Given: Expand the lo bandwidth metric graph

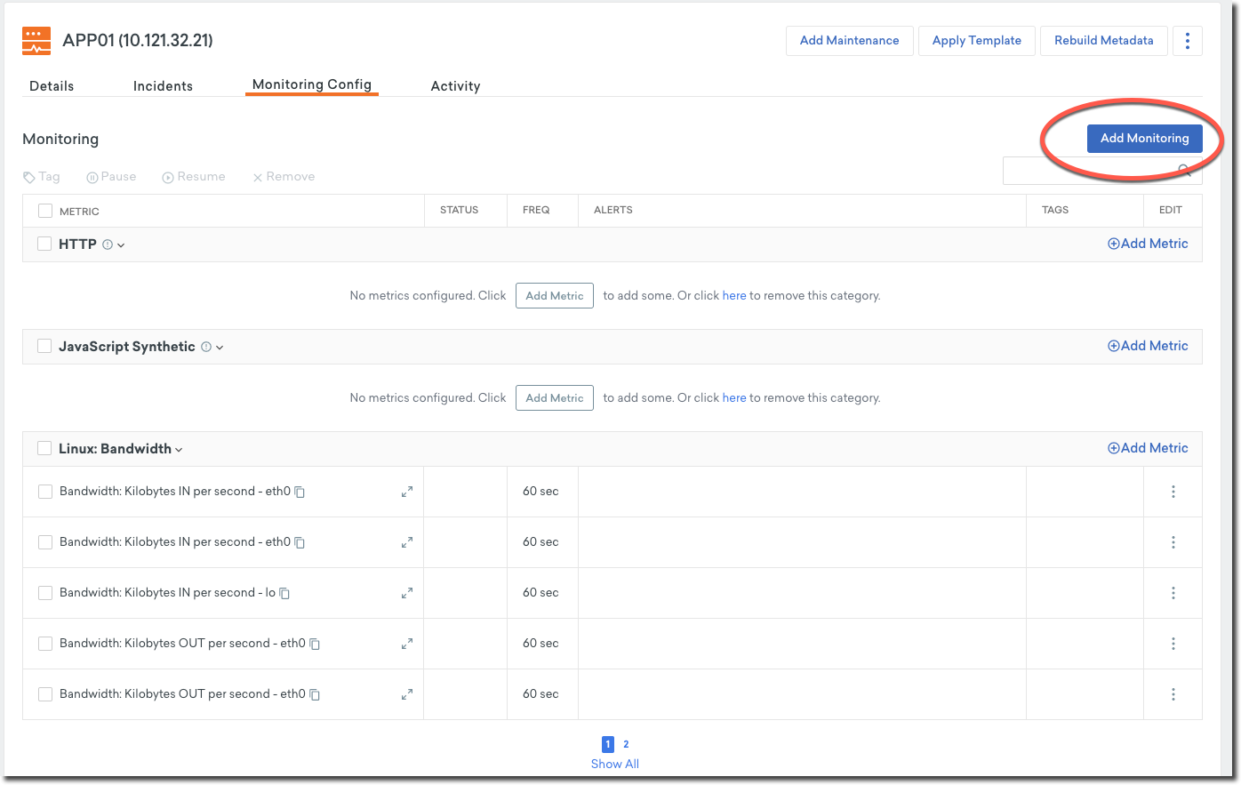Looking at the screenshot, I should click(407, 593).
